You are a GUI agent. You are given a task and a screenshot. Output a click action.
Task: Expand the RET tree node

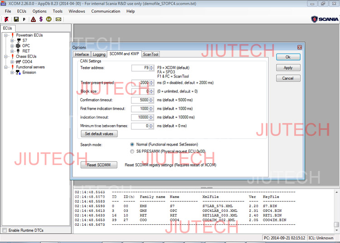tap(12, 51)
